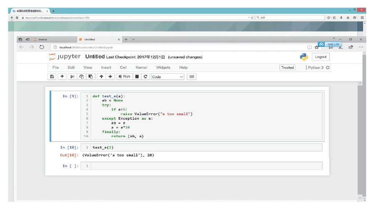Open Edge reading view book icon
This screenshot has height=210, width=373.
coord(309,47)
